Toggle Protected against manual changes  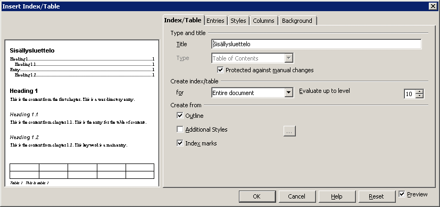(x=220, y=70)
